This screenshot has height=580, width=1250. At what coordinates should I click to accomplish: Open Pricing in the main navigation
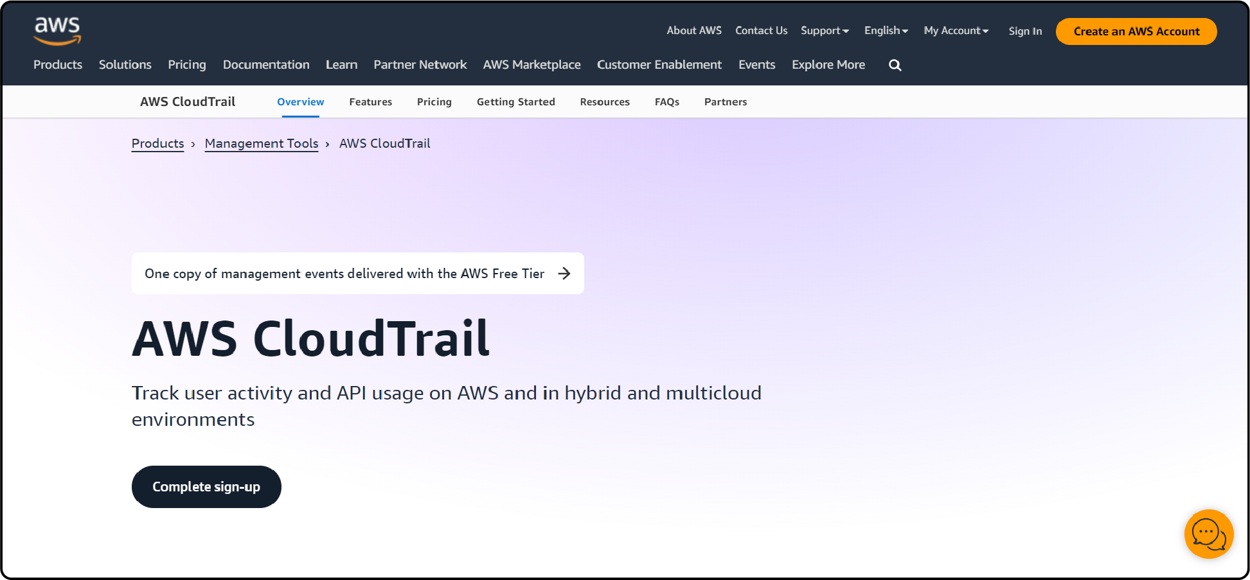[x=187, y=65]
